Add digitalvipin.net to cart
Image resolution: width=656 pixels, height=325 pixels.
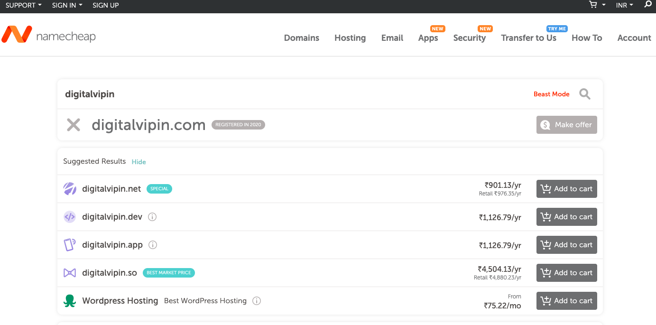tap(567, 189)
